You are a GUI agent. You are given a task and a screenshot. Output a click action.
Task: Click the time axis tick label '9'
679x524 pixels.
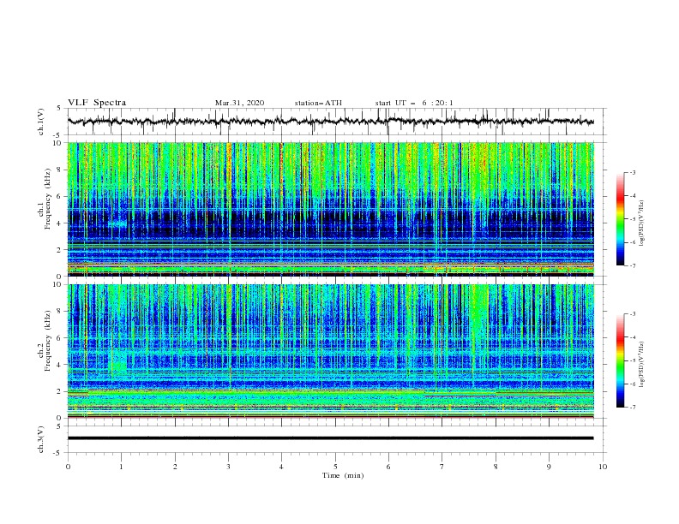(549, 467)
